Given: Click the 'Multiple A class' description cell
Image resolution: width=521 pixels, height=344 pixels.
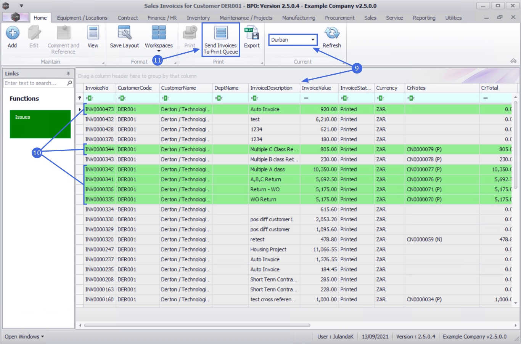Looking at the screenshot, I should tap(274, 170).
